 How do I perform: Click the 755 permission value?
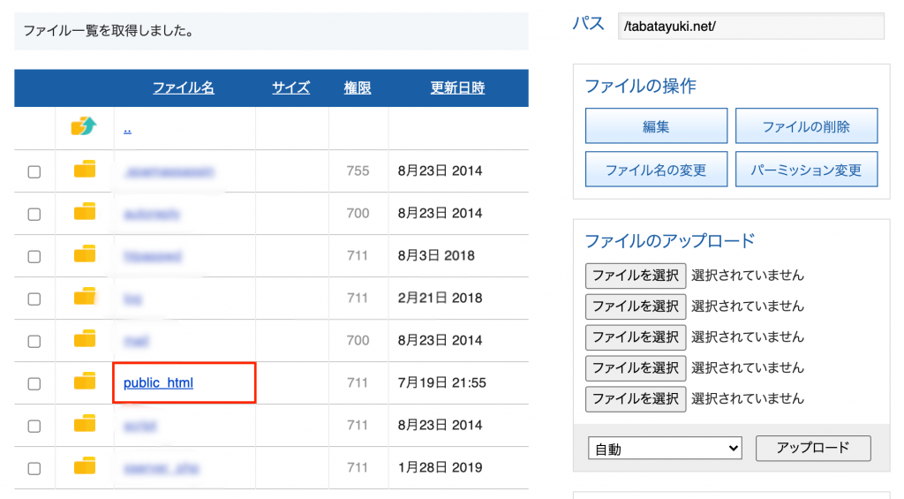358,170
